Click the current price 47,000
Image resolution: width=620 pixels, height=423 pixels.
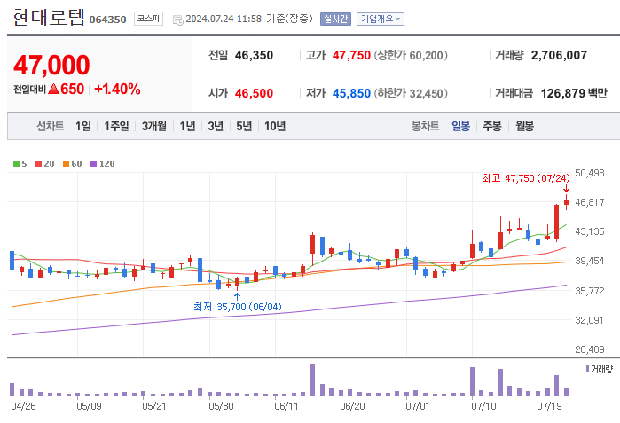51,65
